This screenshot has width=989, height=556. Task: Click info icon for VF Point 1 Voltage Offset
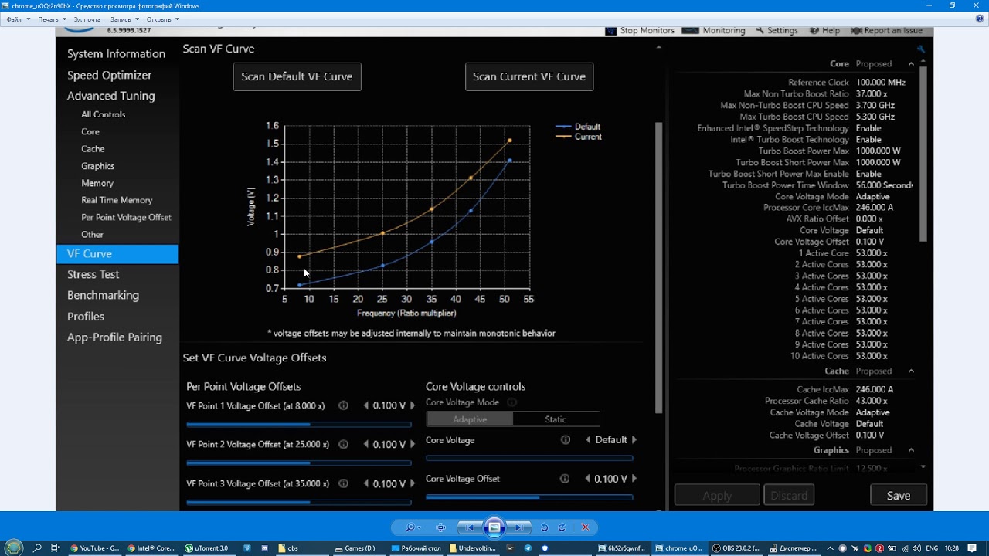click(x=344, y=405)
